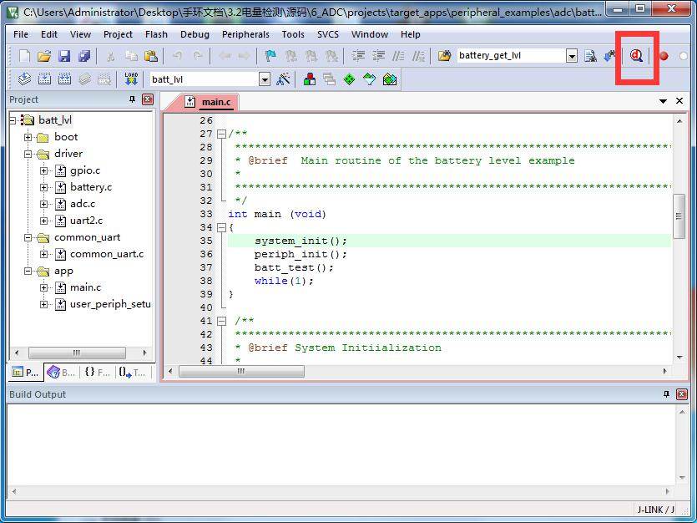Click the Save file toolbar icon
Screen dimensions: 697x523
pos(64,56)
